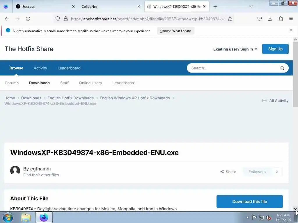Click the info icon in the notification bar

pyautogui.click(x=8, y=30)
